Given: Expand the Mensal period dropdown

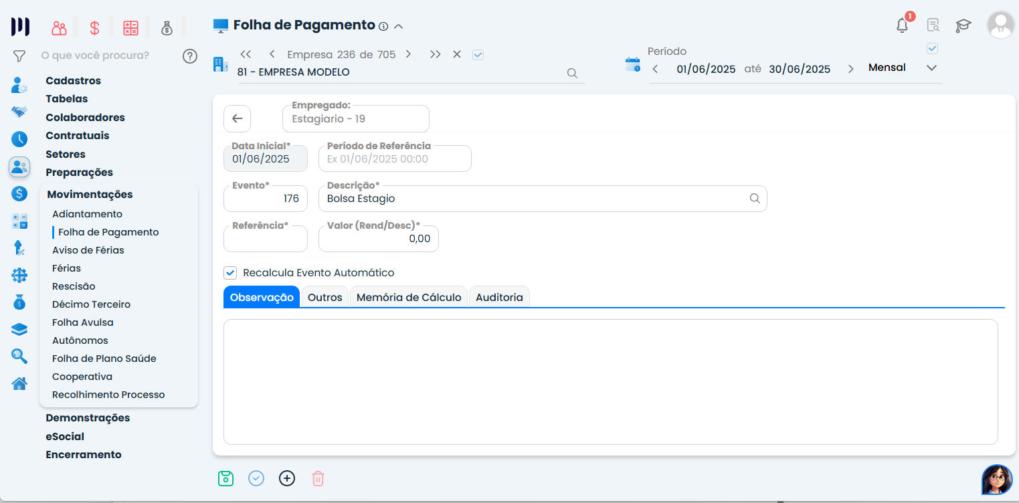Looking at the screenshot, I should click(931, 68).
